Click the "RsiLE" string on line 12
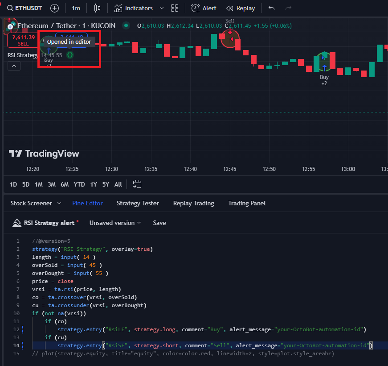This screenshot has width=388, height=366. coord(117,329)
